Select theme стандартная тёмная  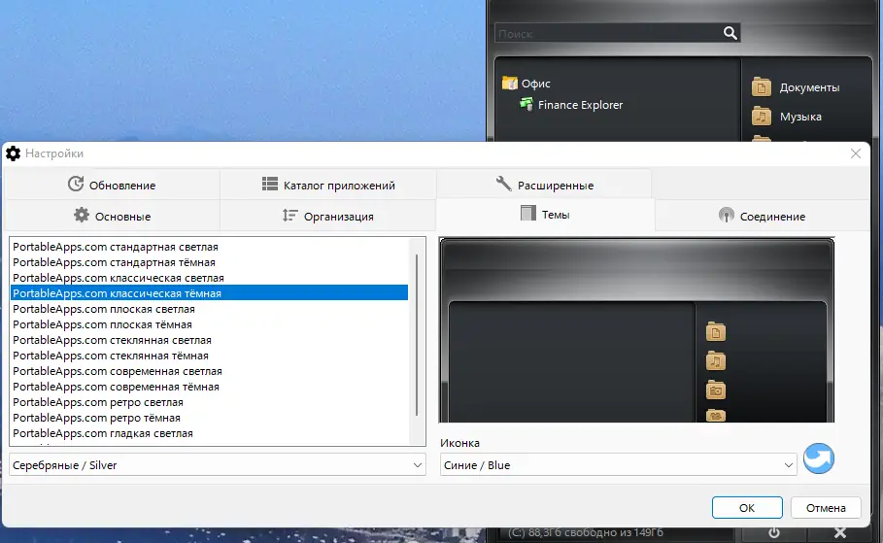[209, 262]
